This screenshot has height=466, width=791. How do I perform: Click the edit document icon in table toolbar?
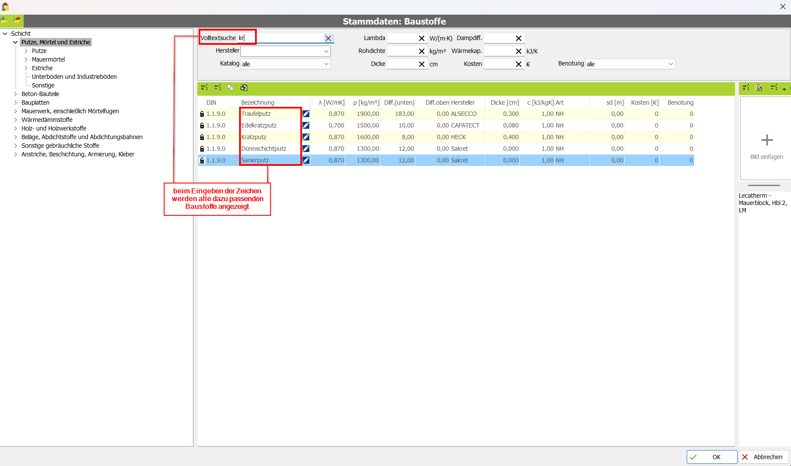click(244, 87)
